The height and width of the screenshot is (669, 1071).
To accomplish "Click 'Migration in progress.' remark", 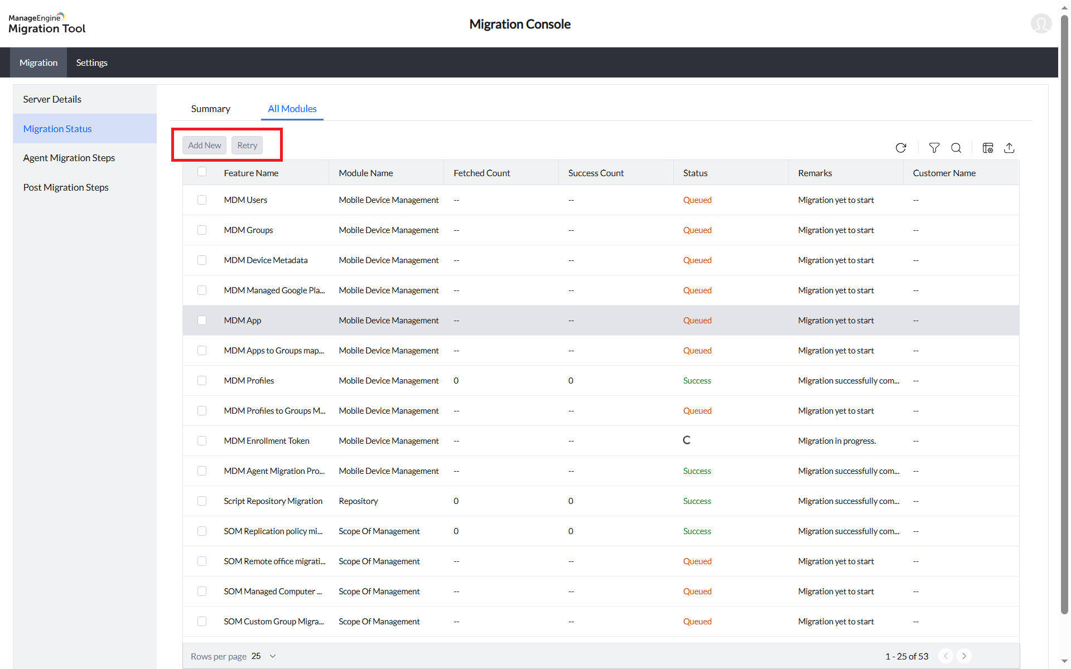I will tap(837, 441).
